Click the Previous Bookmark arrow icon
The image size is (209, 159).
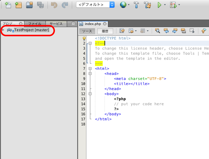click(204, 31)
